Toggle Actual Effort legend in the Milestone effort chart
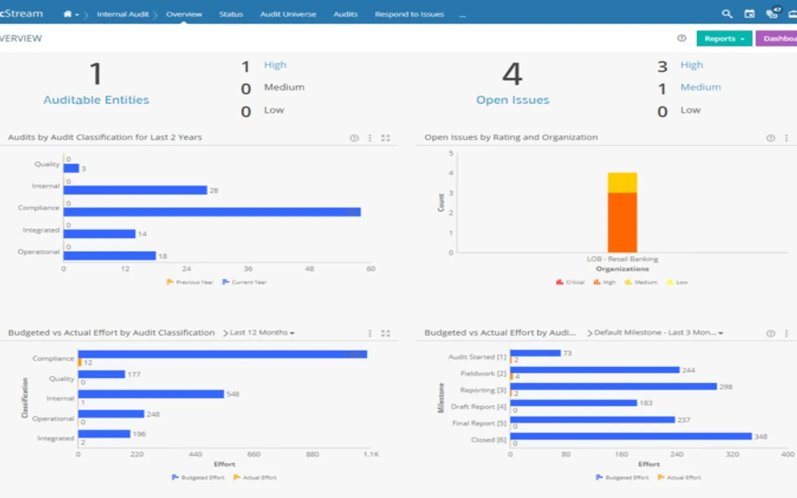797x498 pixels. tap(679, 477)
